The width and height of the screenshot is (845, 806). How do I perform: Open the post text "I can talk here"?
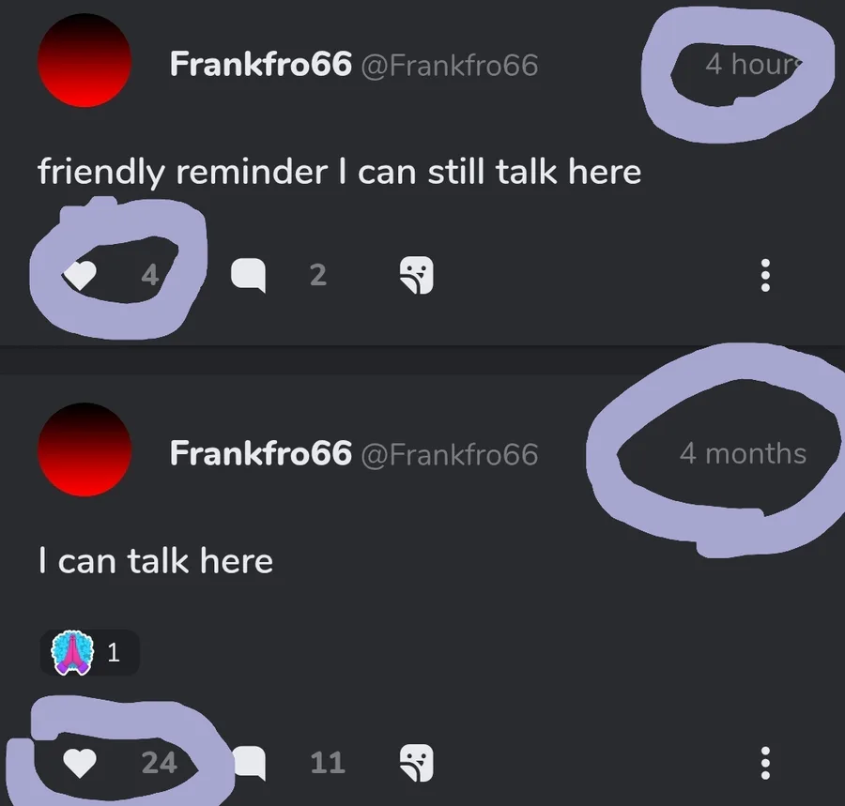156,561
